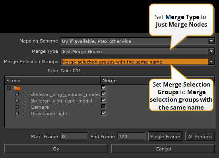Open the Merge Type dropdown arrow
The image size is (219, 158).
pyautogui.click(x=211, y=51)
